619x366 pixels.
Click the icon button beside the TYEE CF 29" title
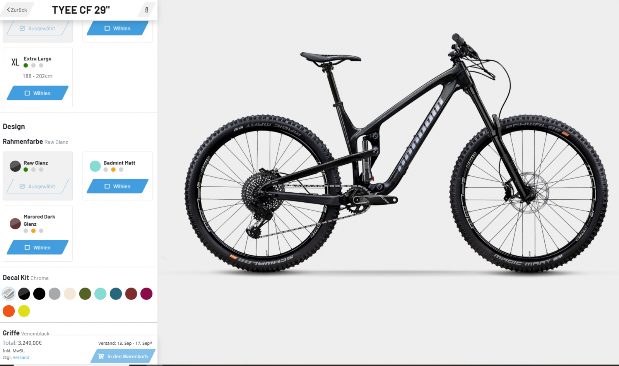point(147,10)
